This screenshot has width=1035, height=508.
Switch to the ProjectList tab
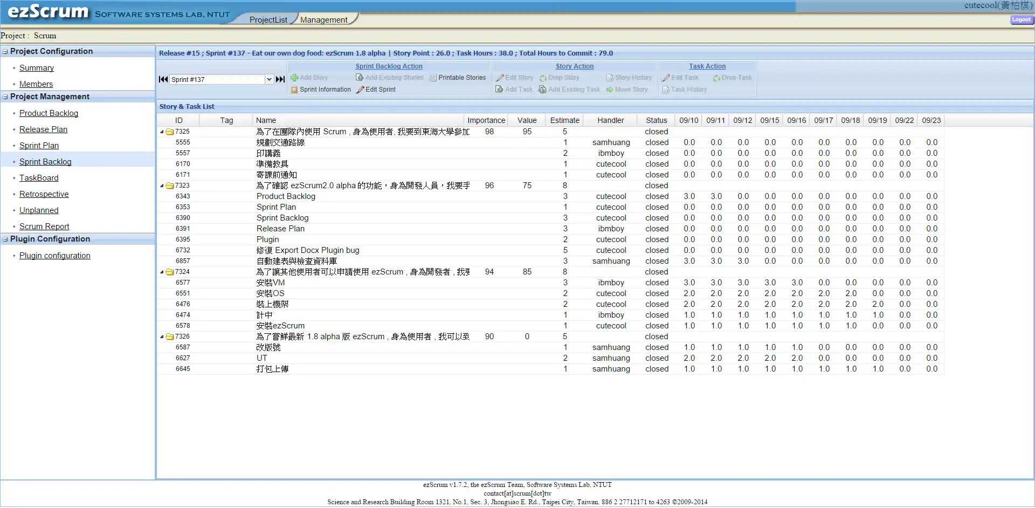point(268,19)
